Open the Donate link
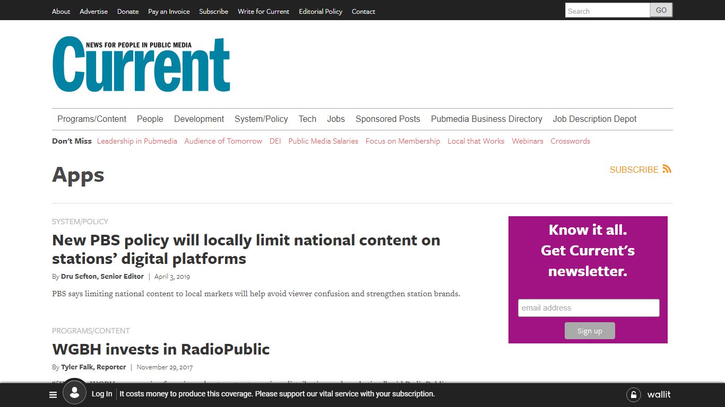Viewport: 725px width, 407px height. pyautogui.click(x=128, y=11)
